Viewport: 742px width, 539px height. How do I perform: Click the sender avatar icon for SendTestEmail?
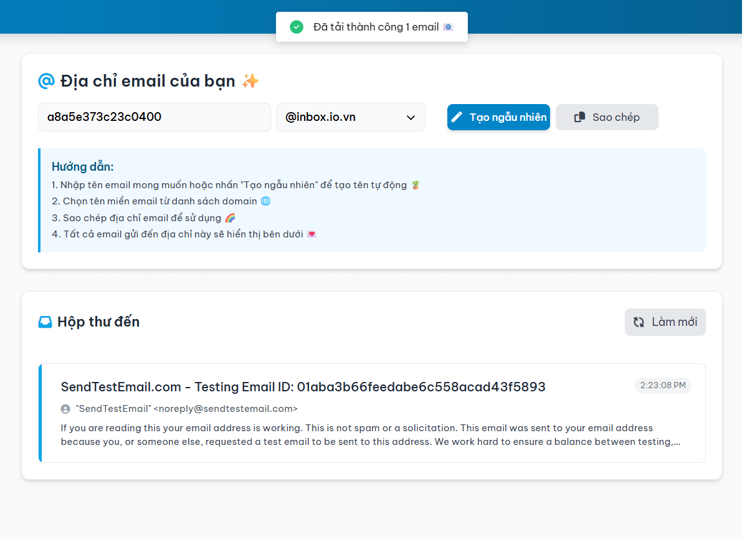tap(65, 409)
